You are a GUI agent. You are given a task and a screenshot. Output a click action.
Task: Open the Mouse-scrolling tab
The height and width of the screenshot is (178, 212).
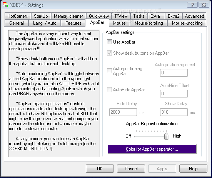click(x=149, y=23)
